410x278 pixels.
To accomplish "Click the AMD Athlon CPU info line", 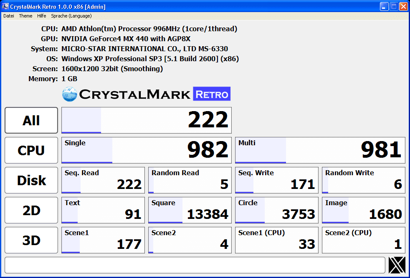I will [x=149, y=29].
